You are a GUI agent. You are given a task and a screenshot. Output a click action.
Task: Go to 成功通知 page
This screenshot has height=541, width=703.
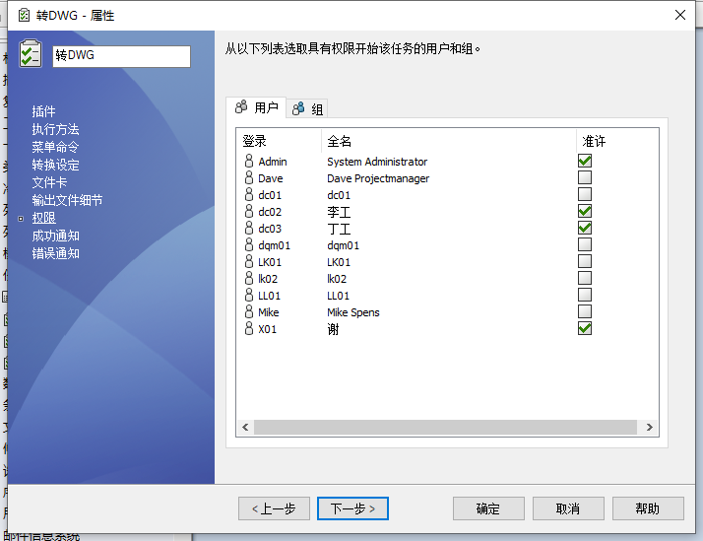point(55,236)
